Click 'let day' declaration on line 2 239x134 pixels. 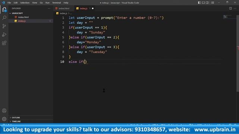(76, 23)
